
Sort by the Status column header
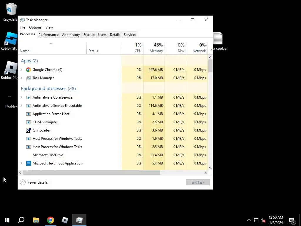(104, 48)
